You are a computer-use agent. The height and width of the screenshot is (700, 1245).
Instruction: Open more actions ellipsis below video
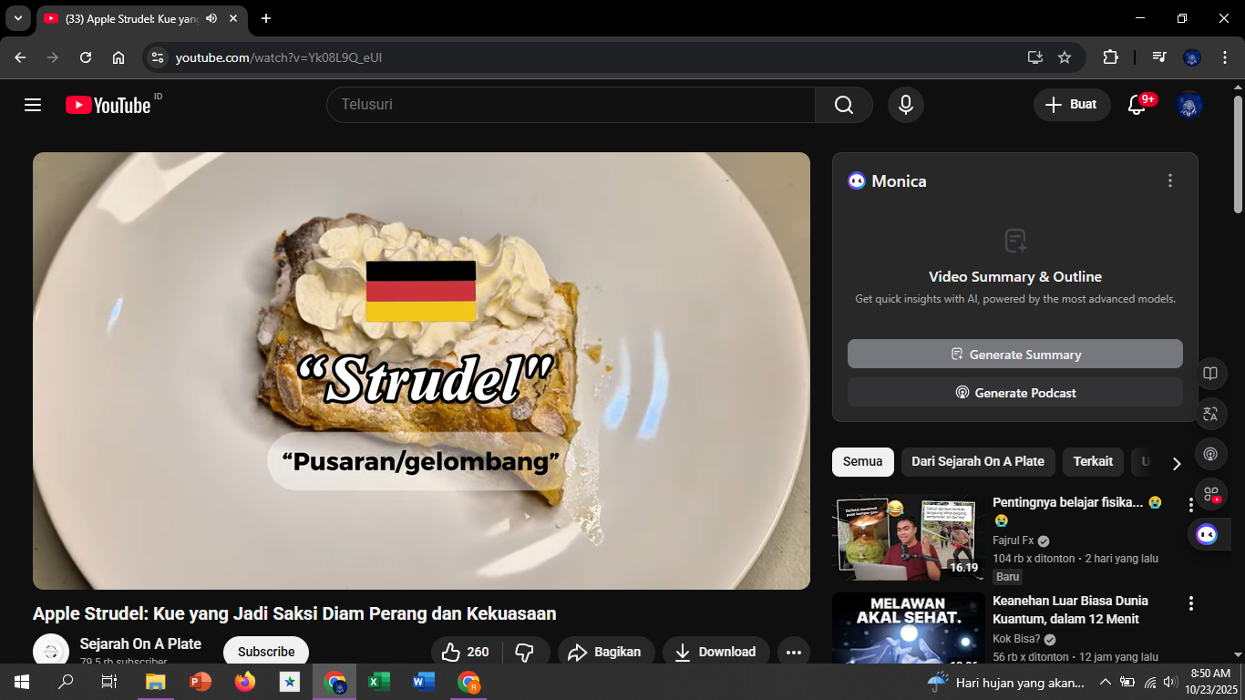click(x=793, y=652)
